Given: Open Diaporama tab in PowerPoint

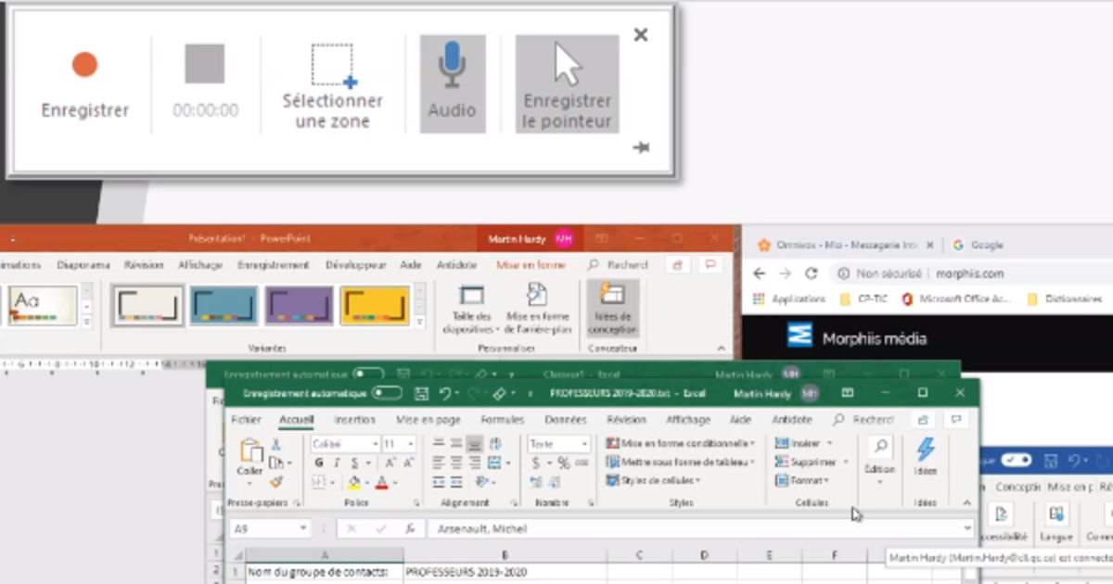Looking at the screenshot, I should tap(83, 265).
